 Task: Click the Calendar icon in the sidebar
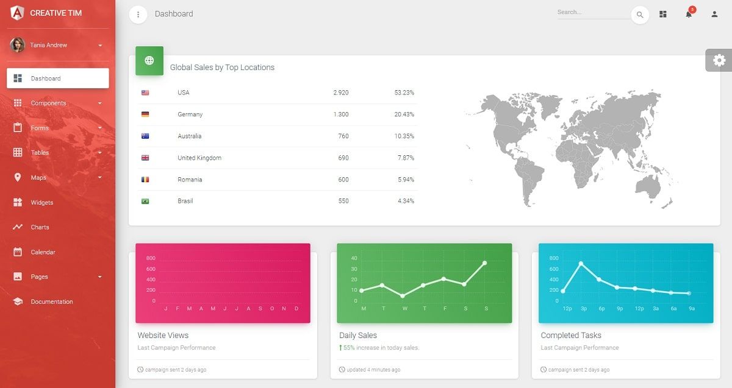[x=18, y=252]
